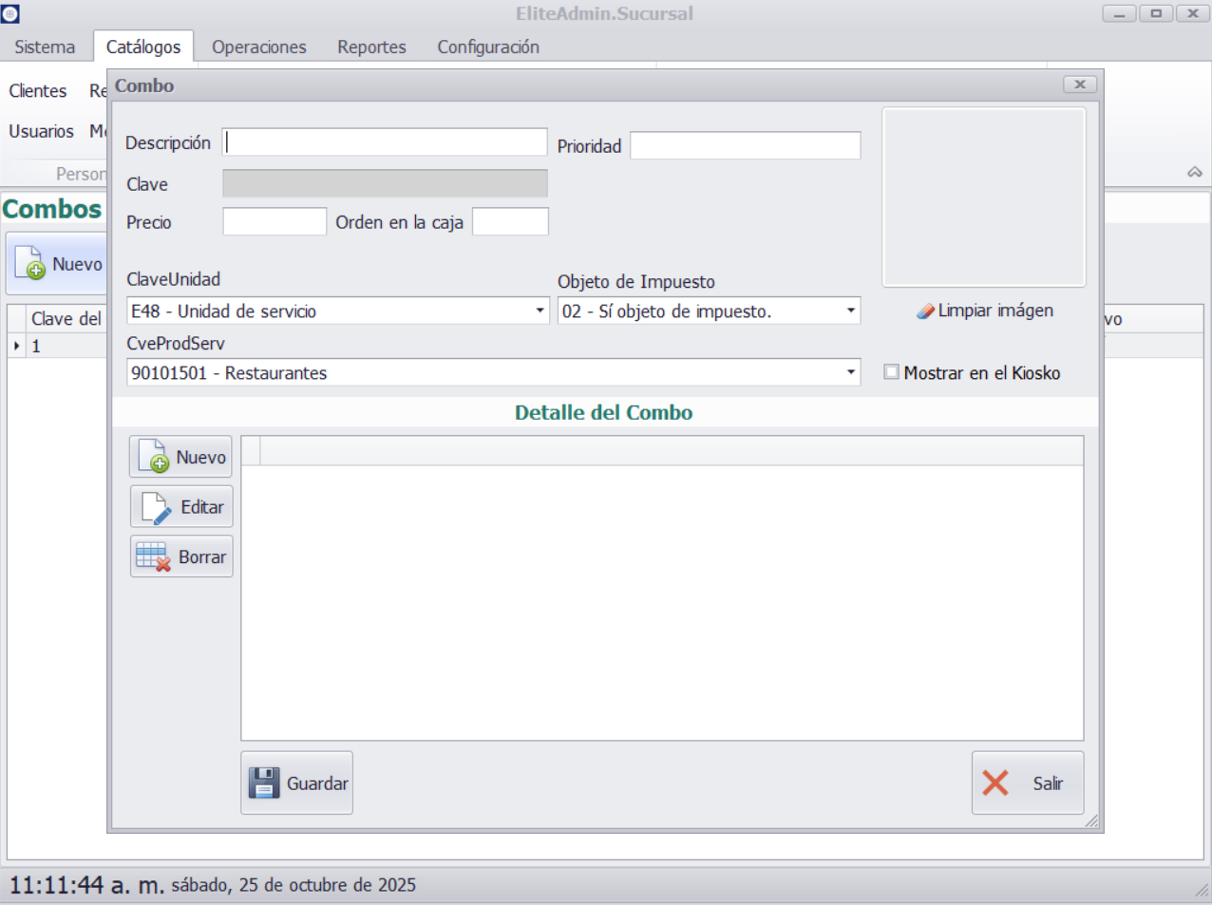Select Usuarios in the ribbon
The height and width of the screenshot is (905, 1212).
point(41,131)
